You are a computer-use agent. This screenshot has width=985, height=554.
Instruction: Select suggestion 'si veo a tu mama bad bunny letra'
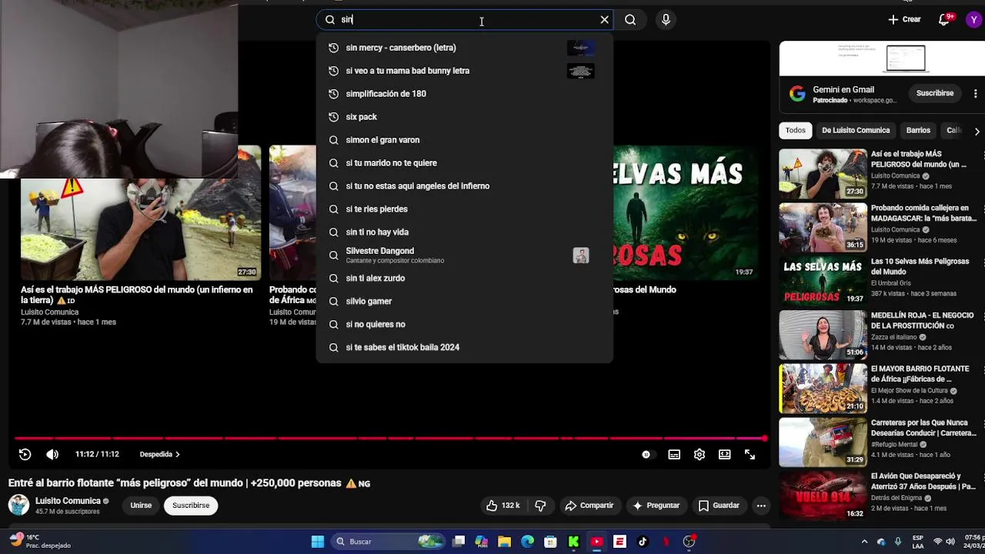(x=465, y=71)
